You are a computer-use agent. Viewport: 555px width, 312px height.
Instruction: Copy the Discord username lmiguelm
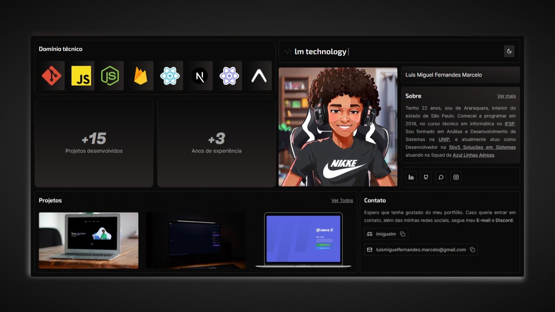[403, 234]
